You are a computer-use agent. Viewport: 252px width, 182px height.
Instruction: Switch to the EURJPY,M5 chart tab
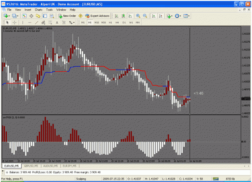tap(69, 166)
